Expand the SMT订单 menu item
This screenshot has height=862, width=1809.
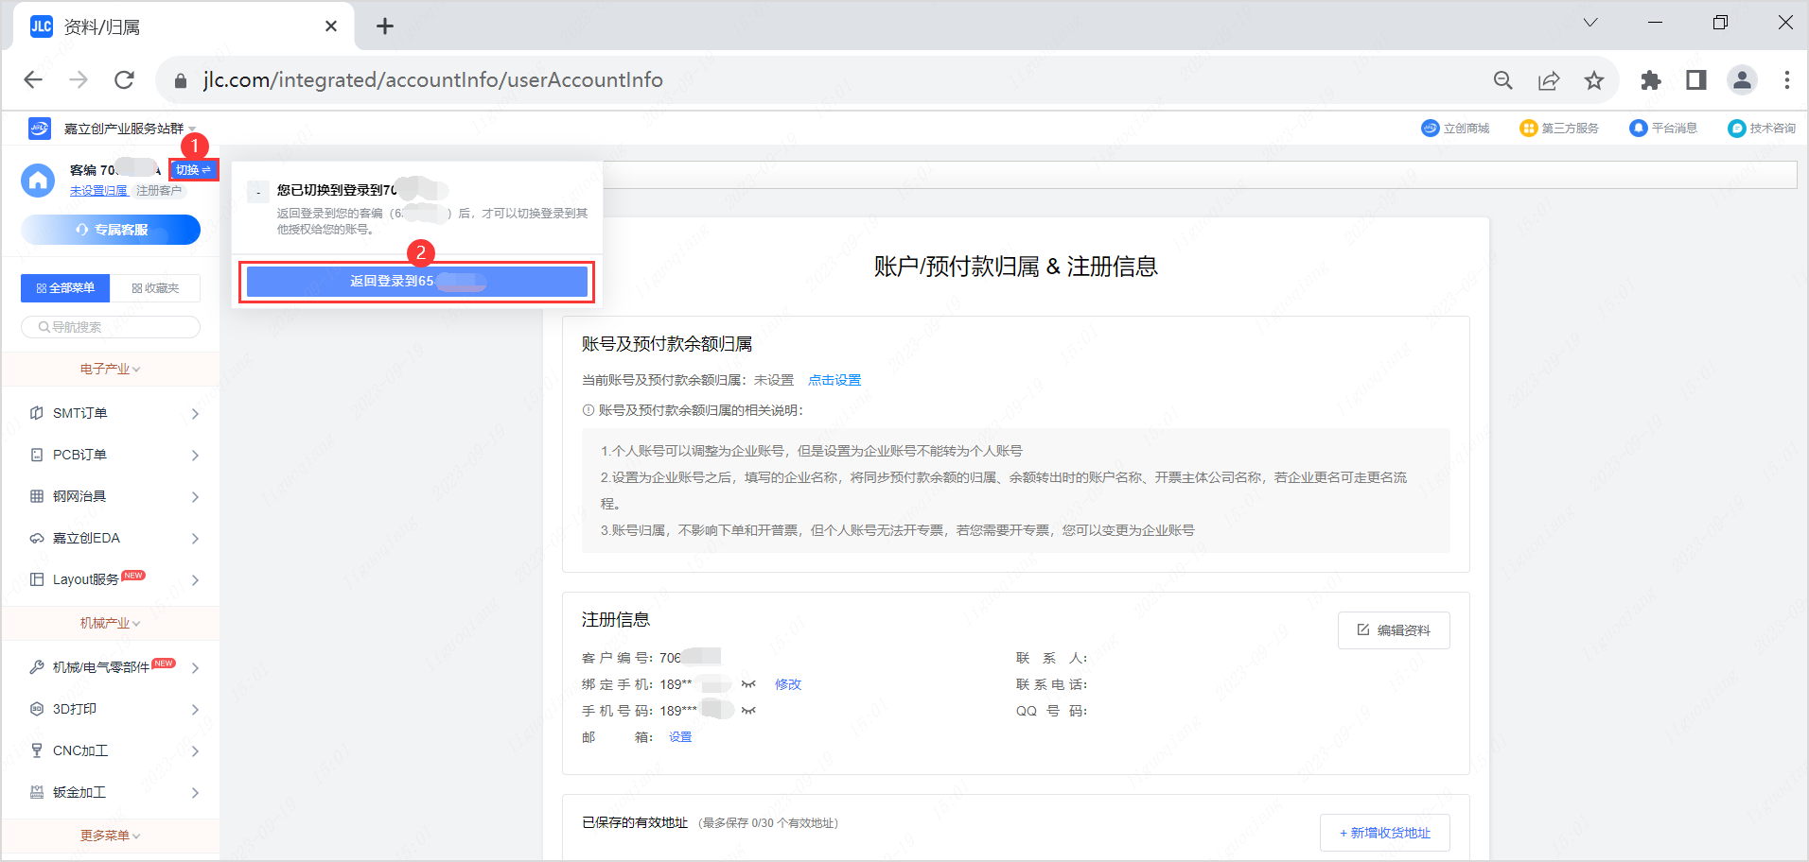click(x=112, y=414)
